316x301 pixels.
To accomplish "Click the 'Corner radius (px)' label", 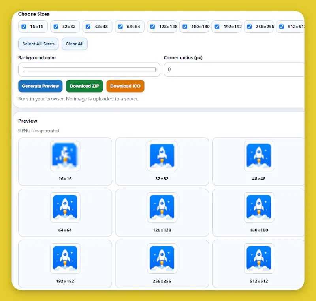I will click(x=183, y=58).
